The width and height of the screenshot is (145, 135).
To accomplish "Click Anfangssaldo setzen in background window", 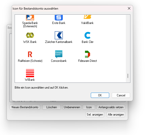I will click(111, 107).
